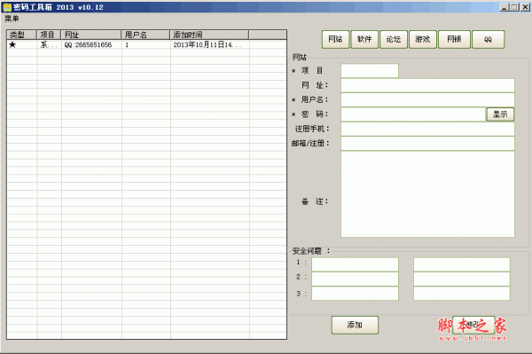Click answer field for question 1
Screen dimensions: 532x354
point(461,264)
